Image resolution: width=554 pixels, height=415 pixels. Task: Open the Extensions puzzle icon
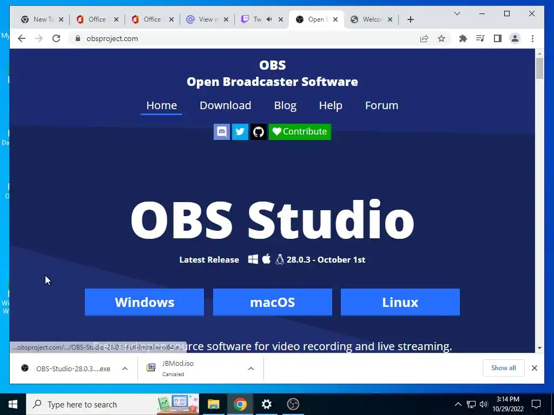463,38
